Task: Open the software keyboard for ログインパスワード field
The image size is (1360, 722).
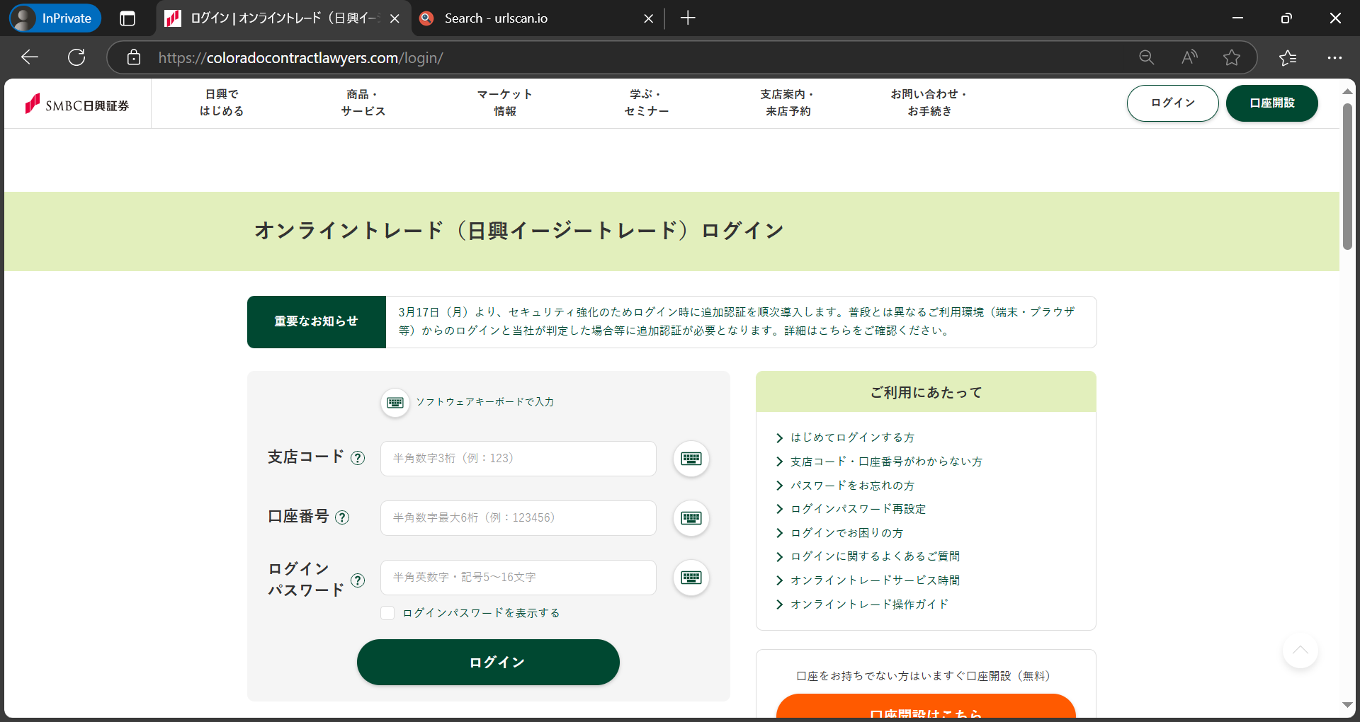Action: coord(691,578)
